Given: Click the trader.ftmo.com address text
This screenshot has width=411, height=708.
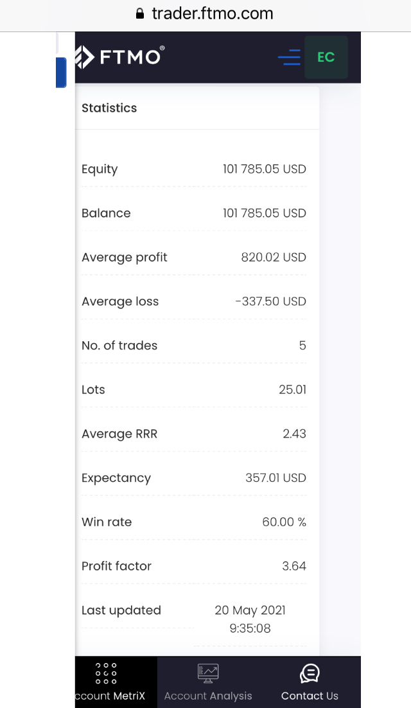Looking at the screenshot, I should [x=212, y=13].
